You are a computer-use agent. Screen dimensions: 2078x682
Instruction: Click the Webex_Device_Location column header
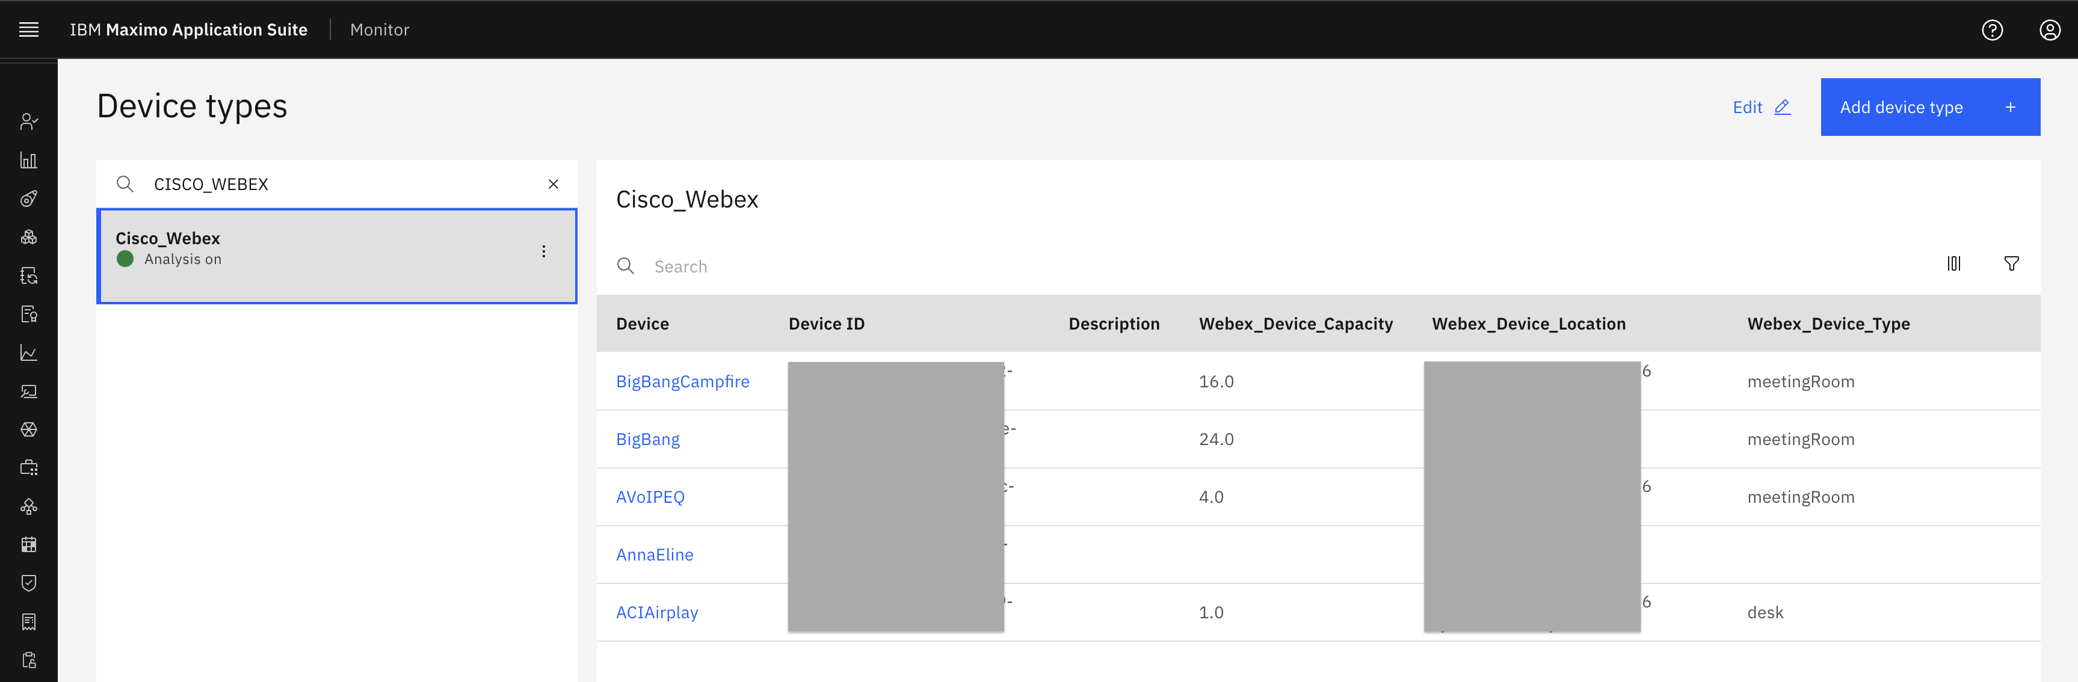1529,324
